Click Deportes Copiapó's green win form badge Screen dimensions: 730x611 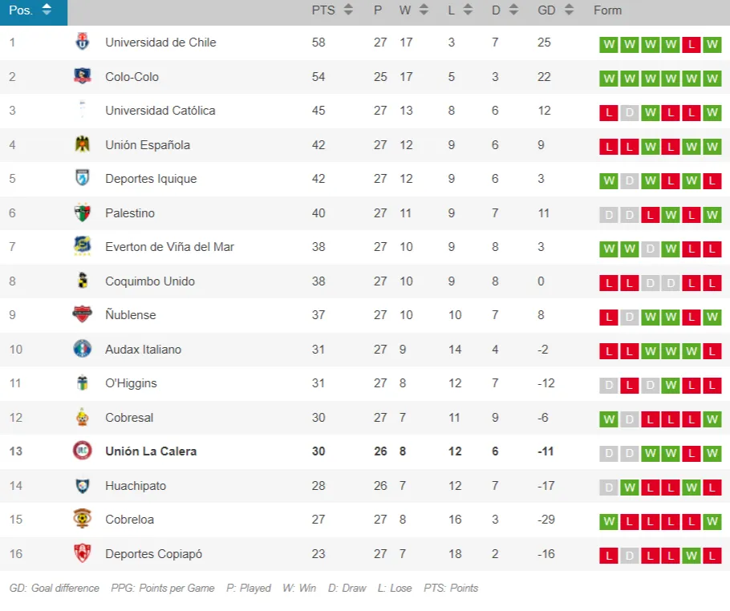[691, 556]
